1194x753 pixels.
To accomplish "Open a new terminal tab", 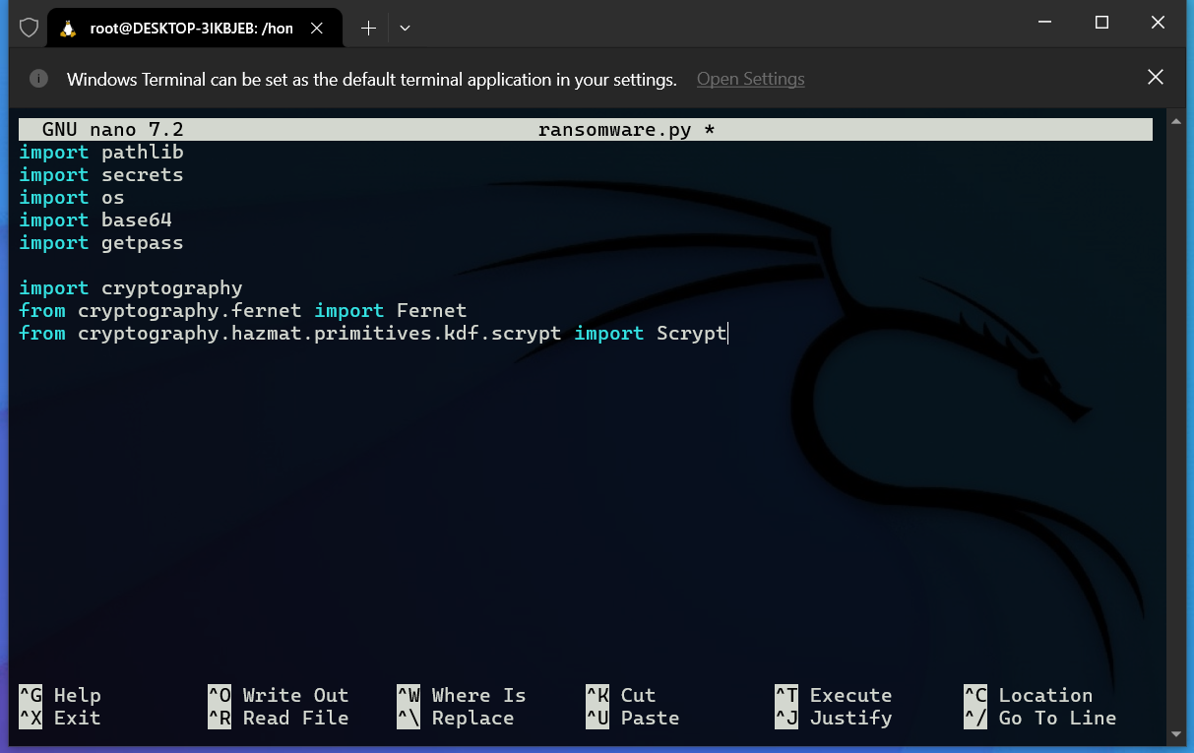I will pos(368,29).
